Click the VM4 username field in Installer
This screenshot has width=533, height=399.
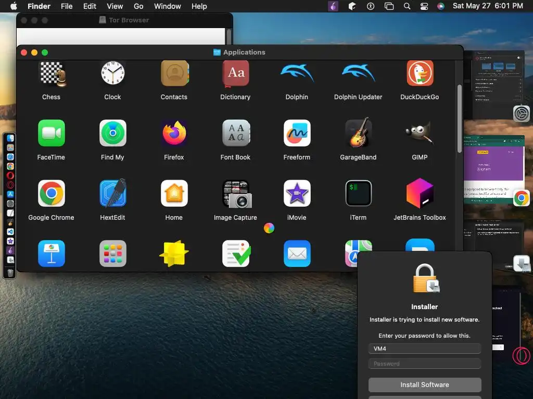point(425,349)
